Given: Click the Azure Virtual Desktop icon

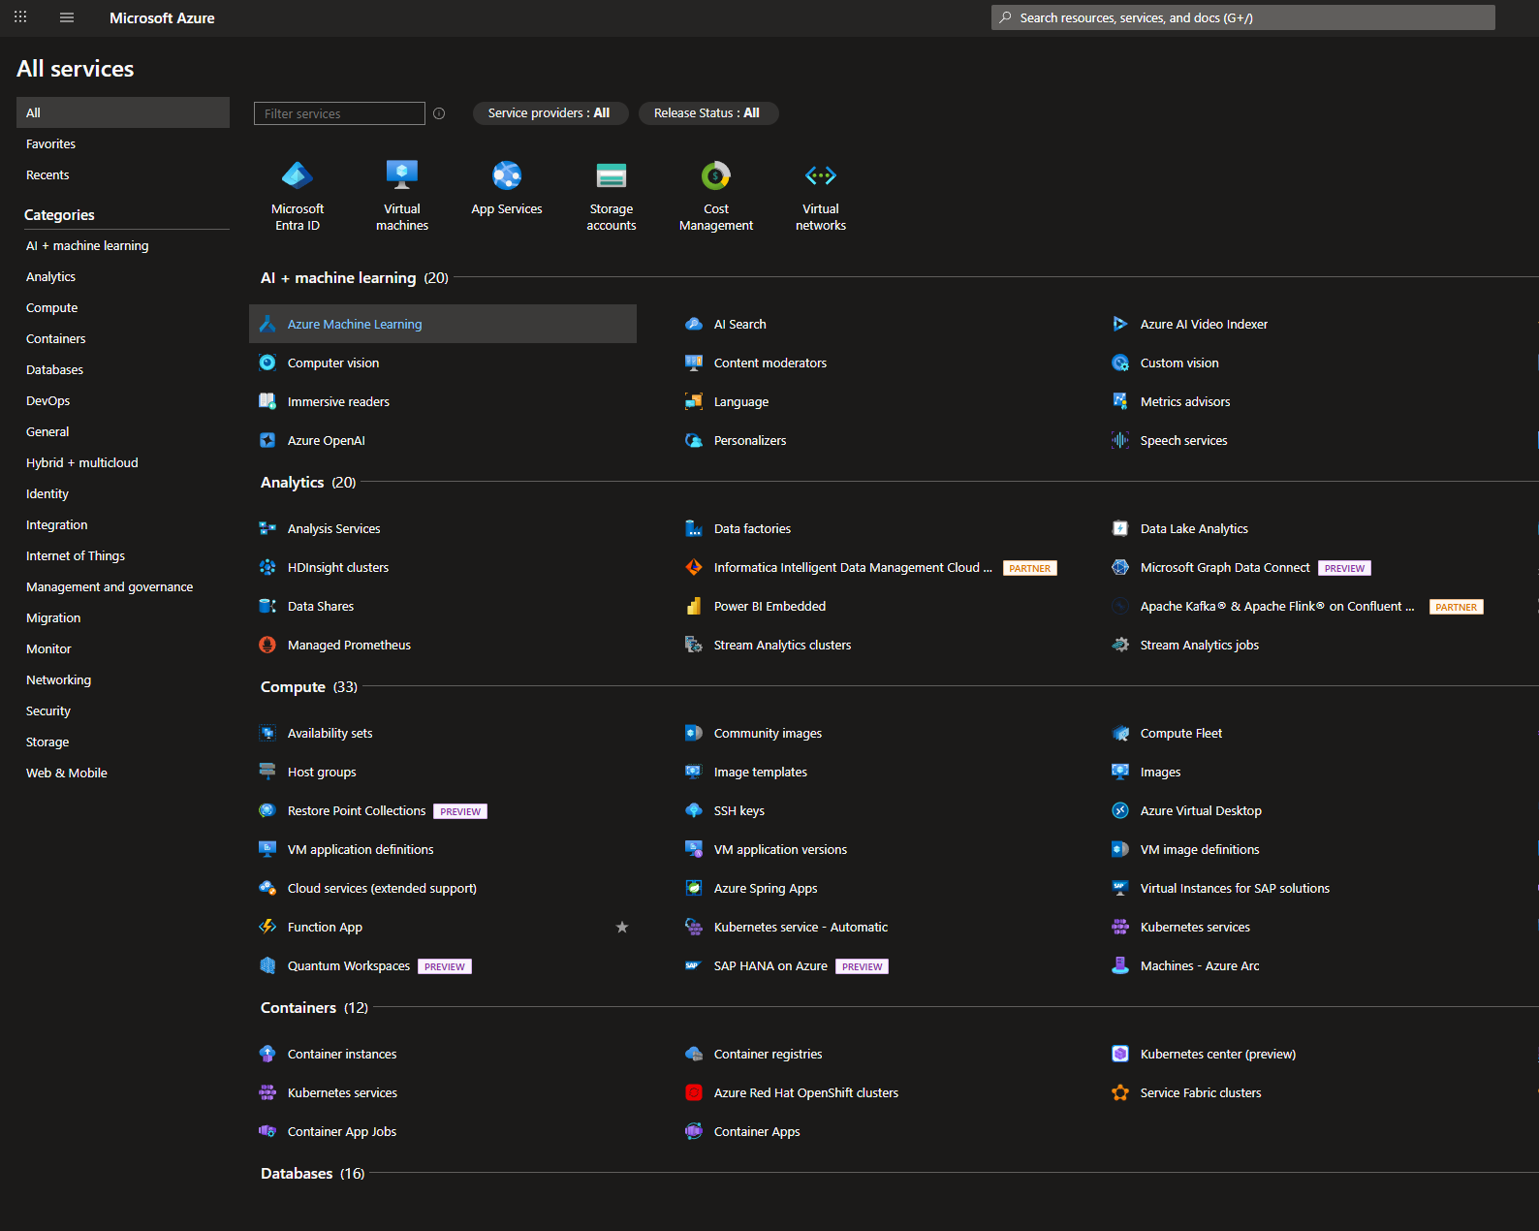Looking at the screenshot, I should (x=1120, y=810).
